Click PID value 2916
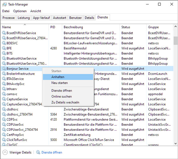The image size is (178, 159). pyautogui.click(x=54, y=130)
